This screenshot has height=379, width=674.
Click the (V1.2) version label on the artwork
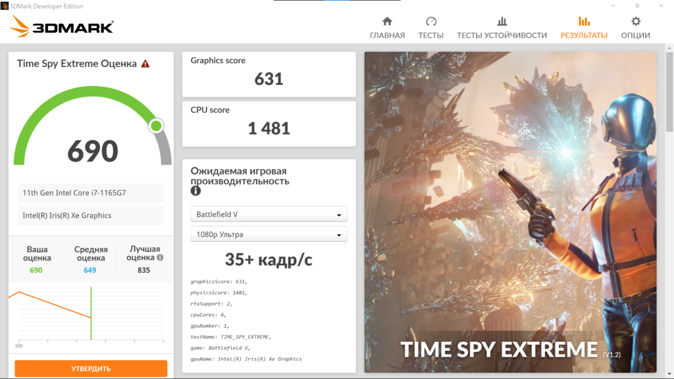click(611, 355)
